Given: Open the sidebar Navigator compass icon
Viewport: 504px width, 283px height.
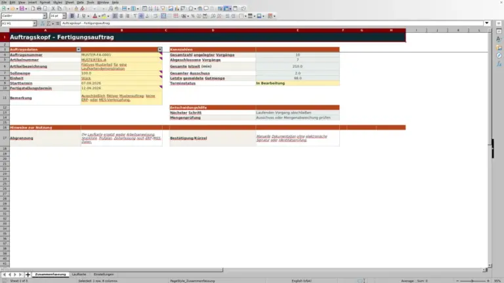Looking at the screenshot, I should tap(499, 56).
